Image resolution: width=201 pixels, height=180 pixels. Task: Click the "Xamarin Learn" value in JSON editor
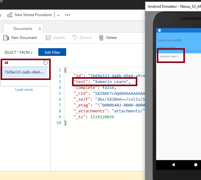click(x=110, y=82)
